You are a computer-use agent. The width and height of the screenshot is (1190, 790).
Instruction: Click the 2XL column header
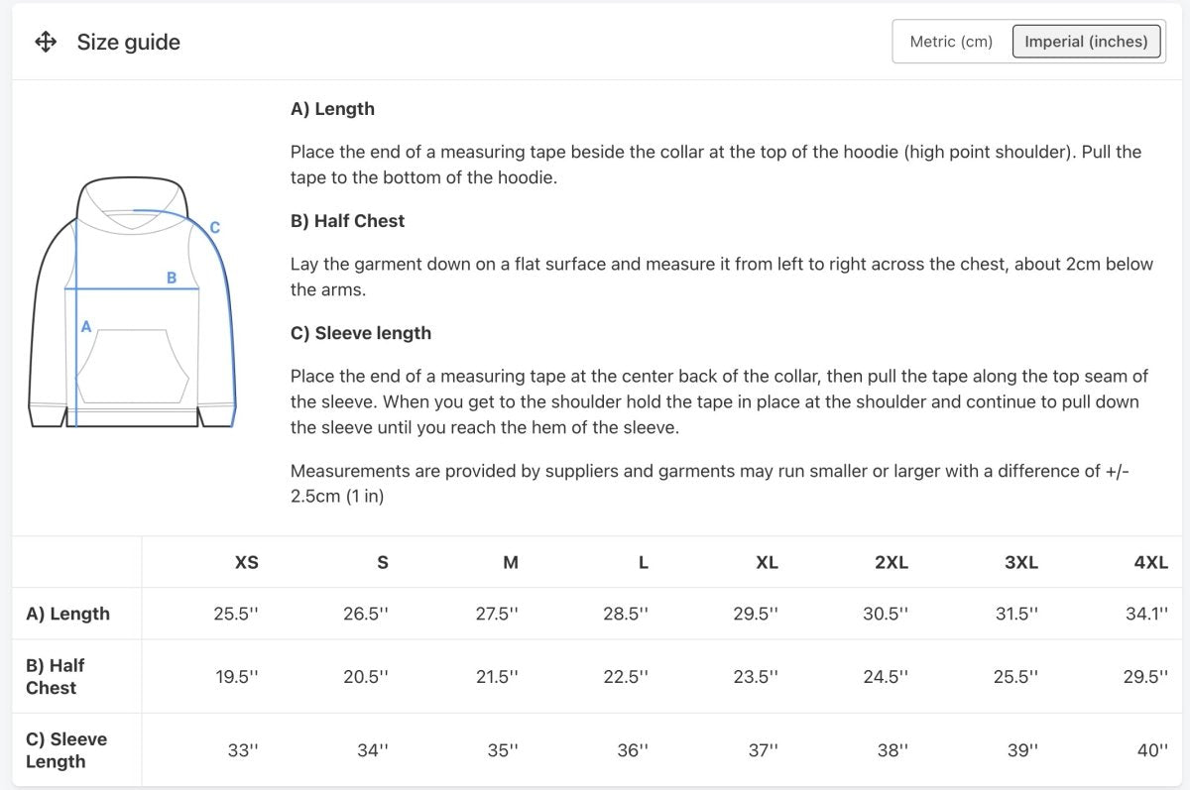[891, 562]
